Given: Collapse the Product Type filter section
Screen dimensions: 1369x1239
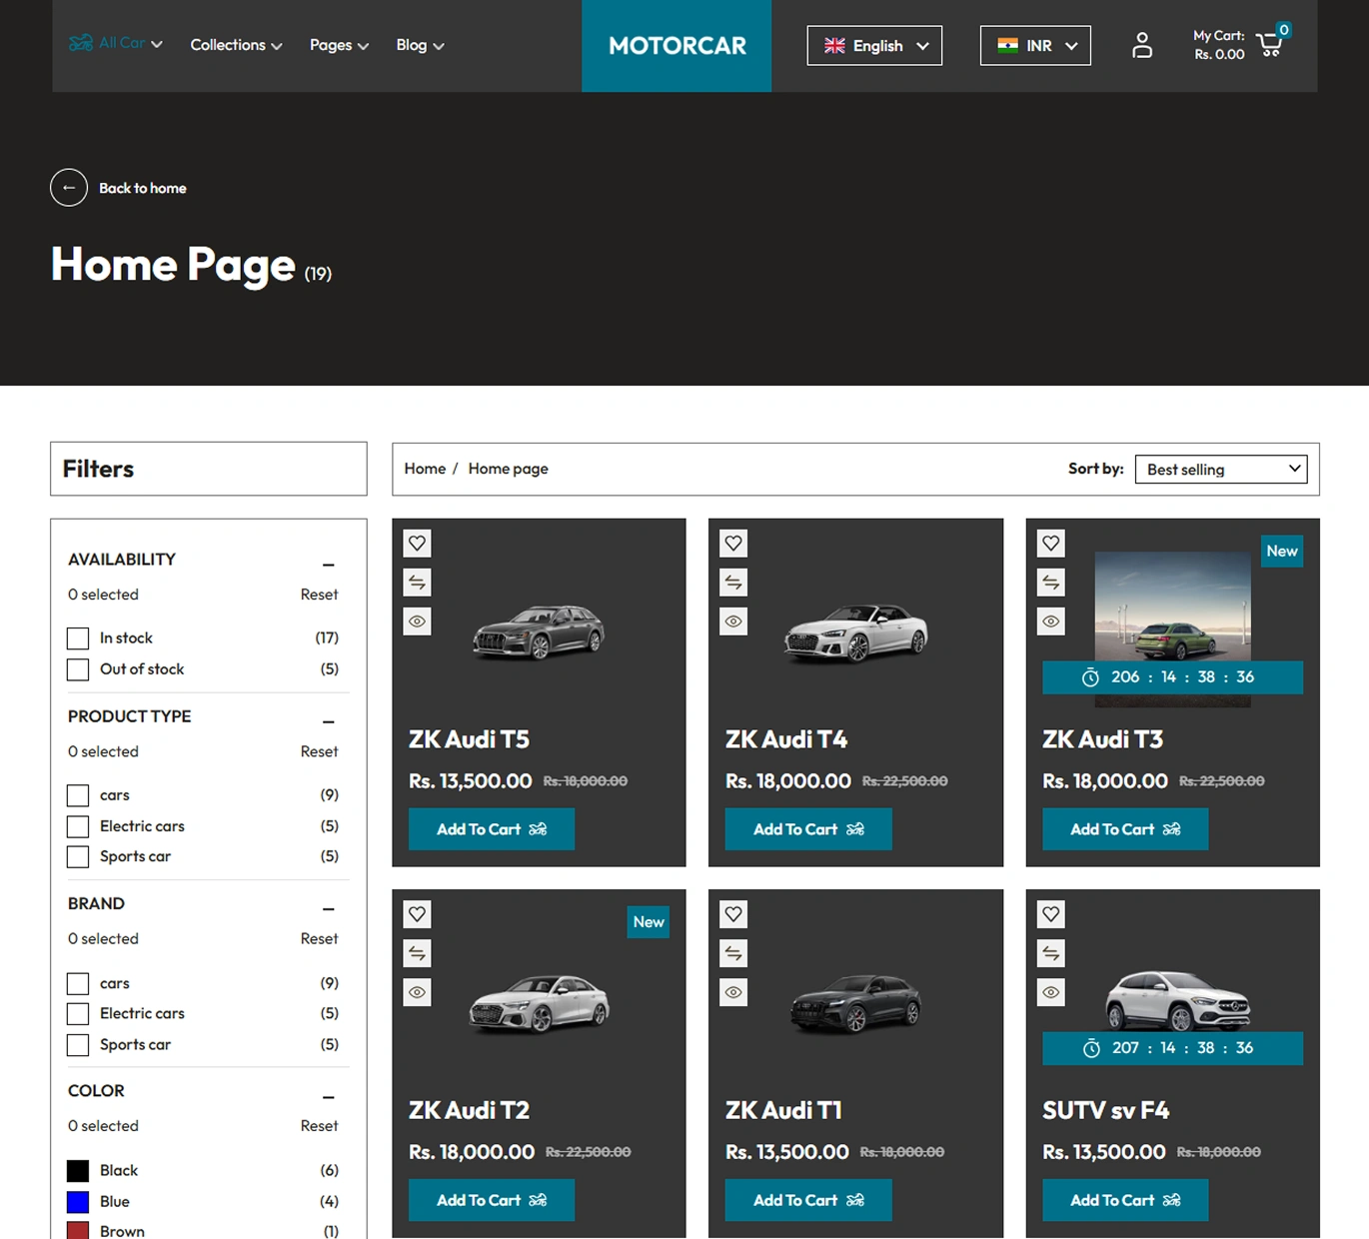Looking at the screenshot, I should 328,721.
